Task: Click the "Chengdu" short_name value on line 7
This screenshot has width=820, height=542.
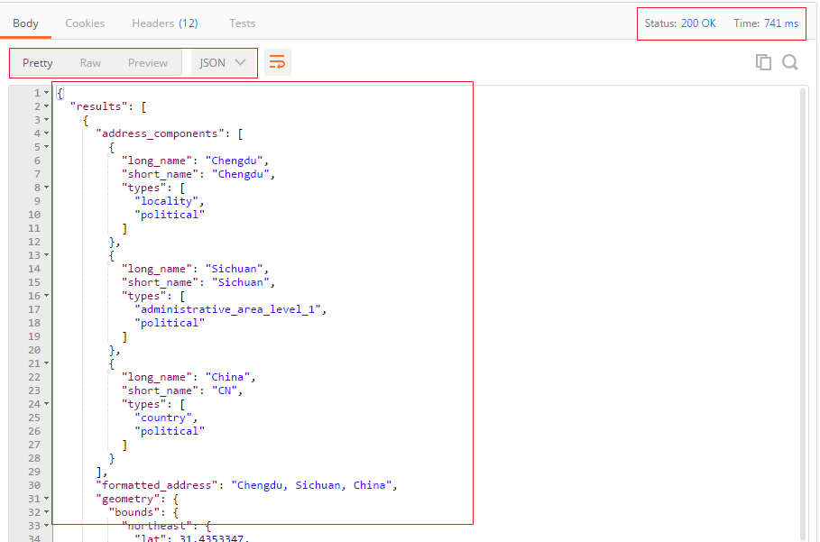Action: (241, 174)
